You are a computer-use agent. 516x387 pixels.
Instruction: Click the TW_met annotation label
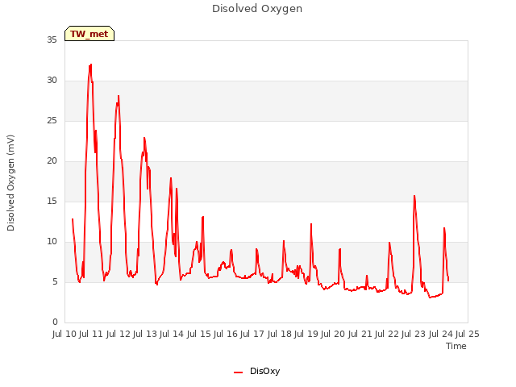pyautogui.click(x=89, y=34)
